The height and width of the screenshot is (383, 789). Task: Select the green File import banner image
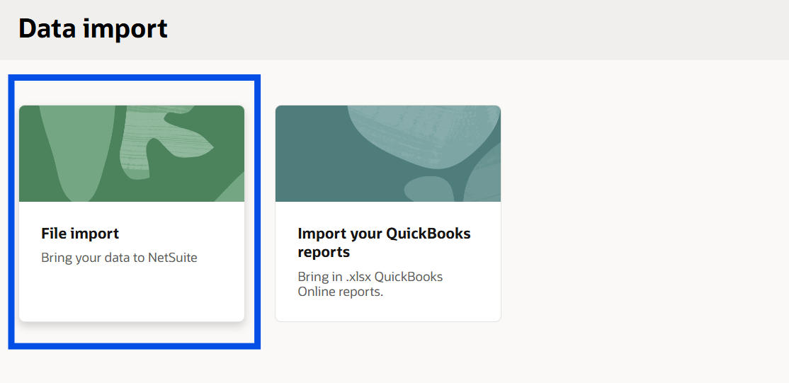pyautogui.click(x=131, y=154)
